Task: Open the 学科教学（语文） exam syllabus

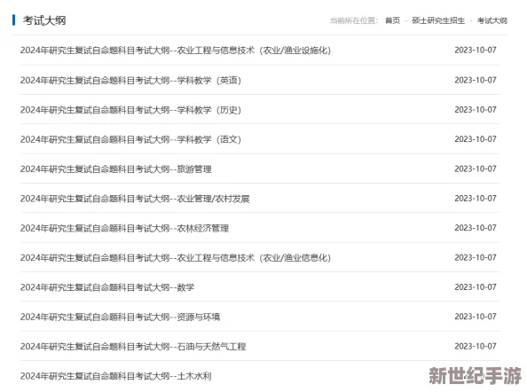Action: [x=130, y=139]
